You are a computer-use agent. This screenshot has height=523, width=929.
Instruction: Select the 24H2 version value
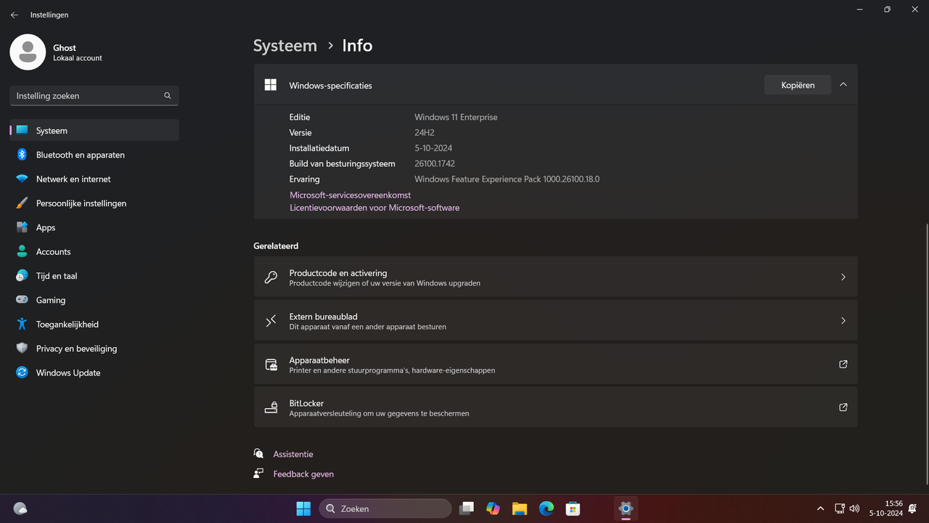click(425, 133)
